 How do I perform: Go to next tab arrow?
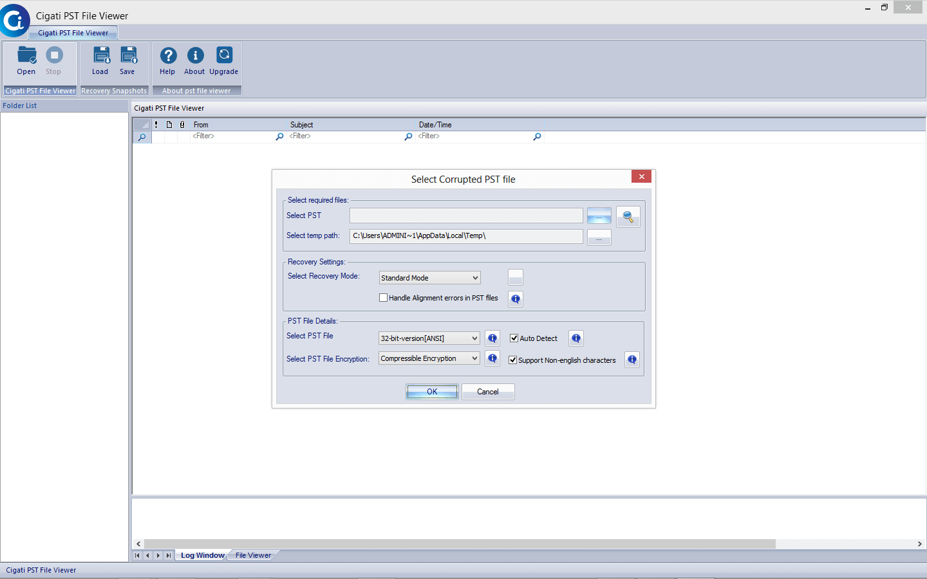click(x=158, y=555)
